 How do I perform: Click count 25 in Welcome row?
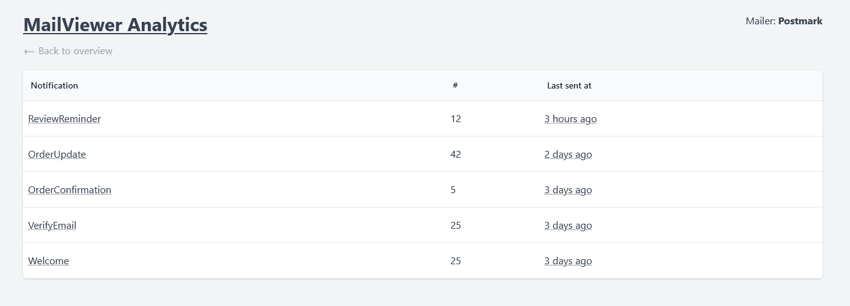click(x=455, y=261)
